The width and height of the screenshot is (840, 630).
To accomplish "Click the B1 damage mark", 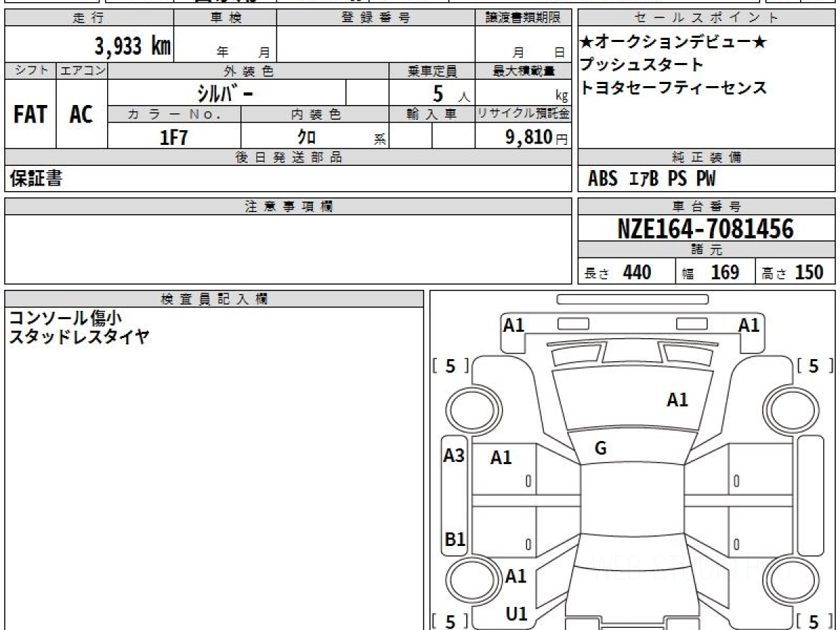I will [x=455, y=540].
